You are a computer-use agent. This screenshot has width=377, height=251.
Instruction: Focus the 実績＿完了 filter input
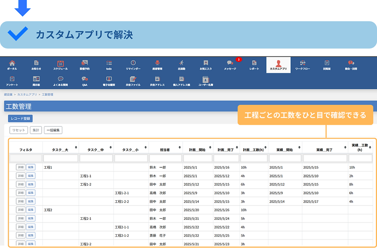coord(325,158)
